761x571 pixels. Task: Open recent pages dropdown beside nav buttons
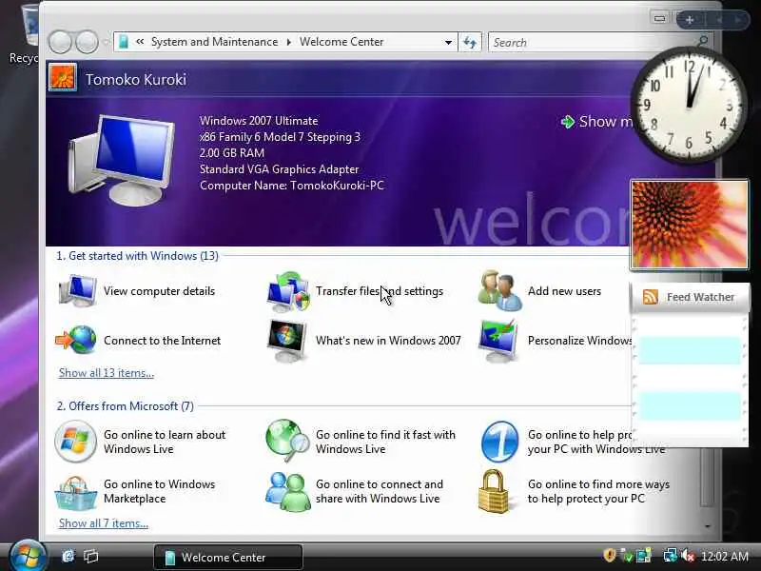coord(106,42)
